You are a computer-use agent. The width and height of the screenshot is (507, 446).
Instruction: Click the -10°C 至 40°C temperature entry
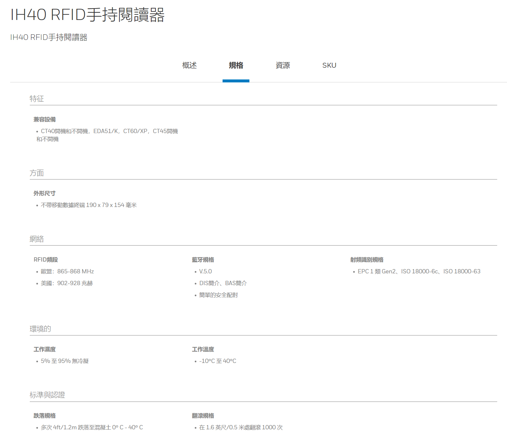tap(218, 361)
